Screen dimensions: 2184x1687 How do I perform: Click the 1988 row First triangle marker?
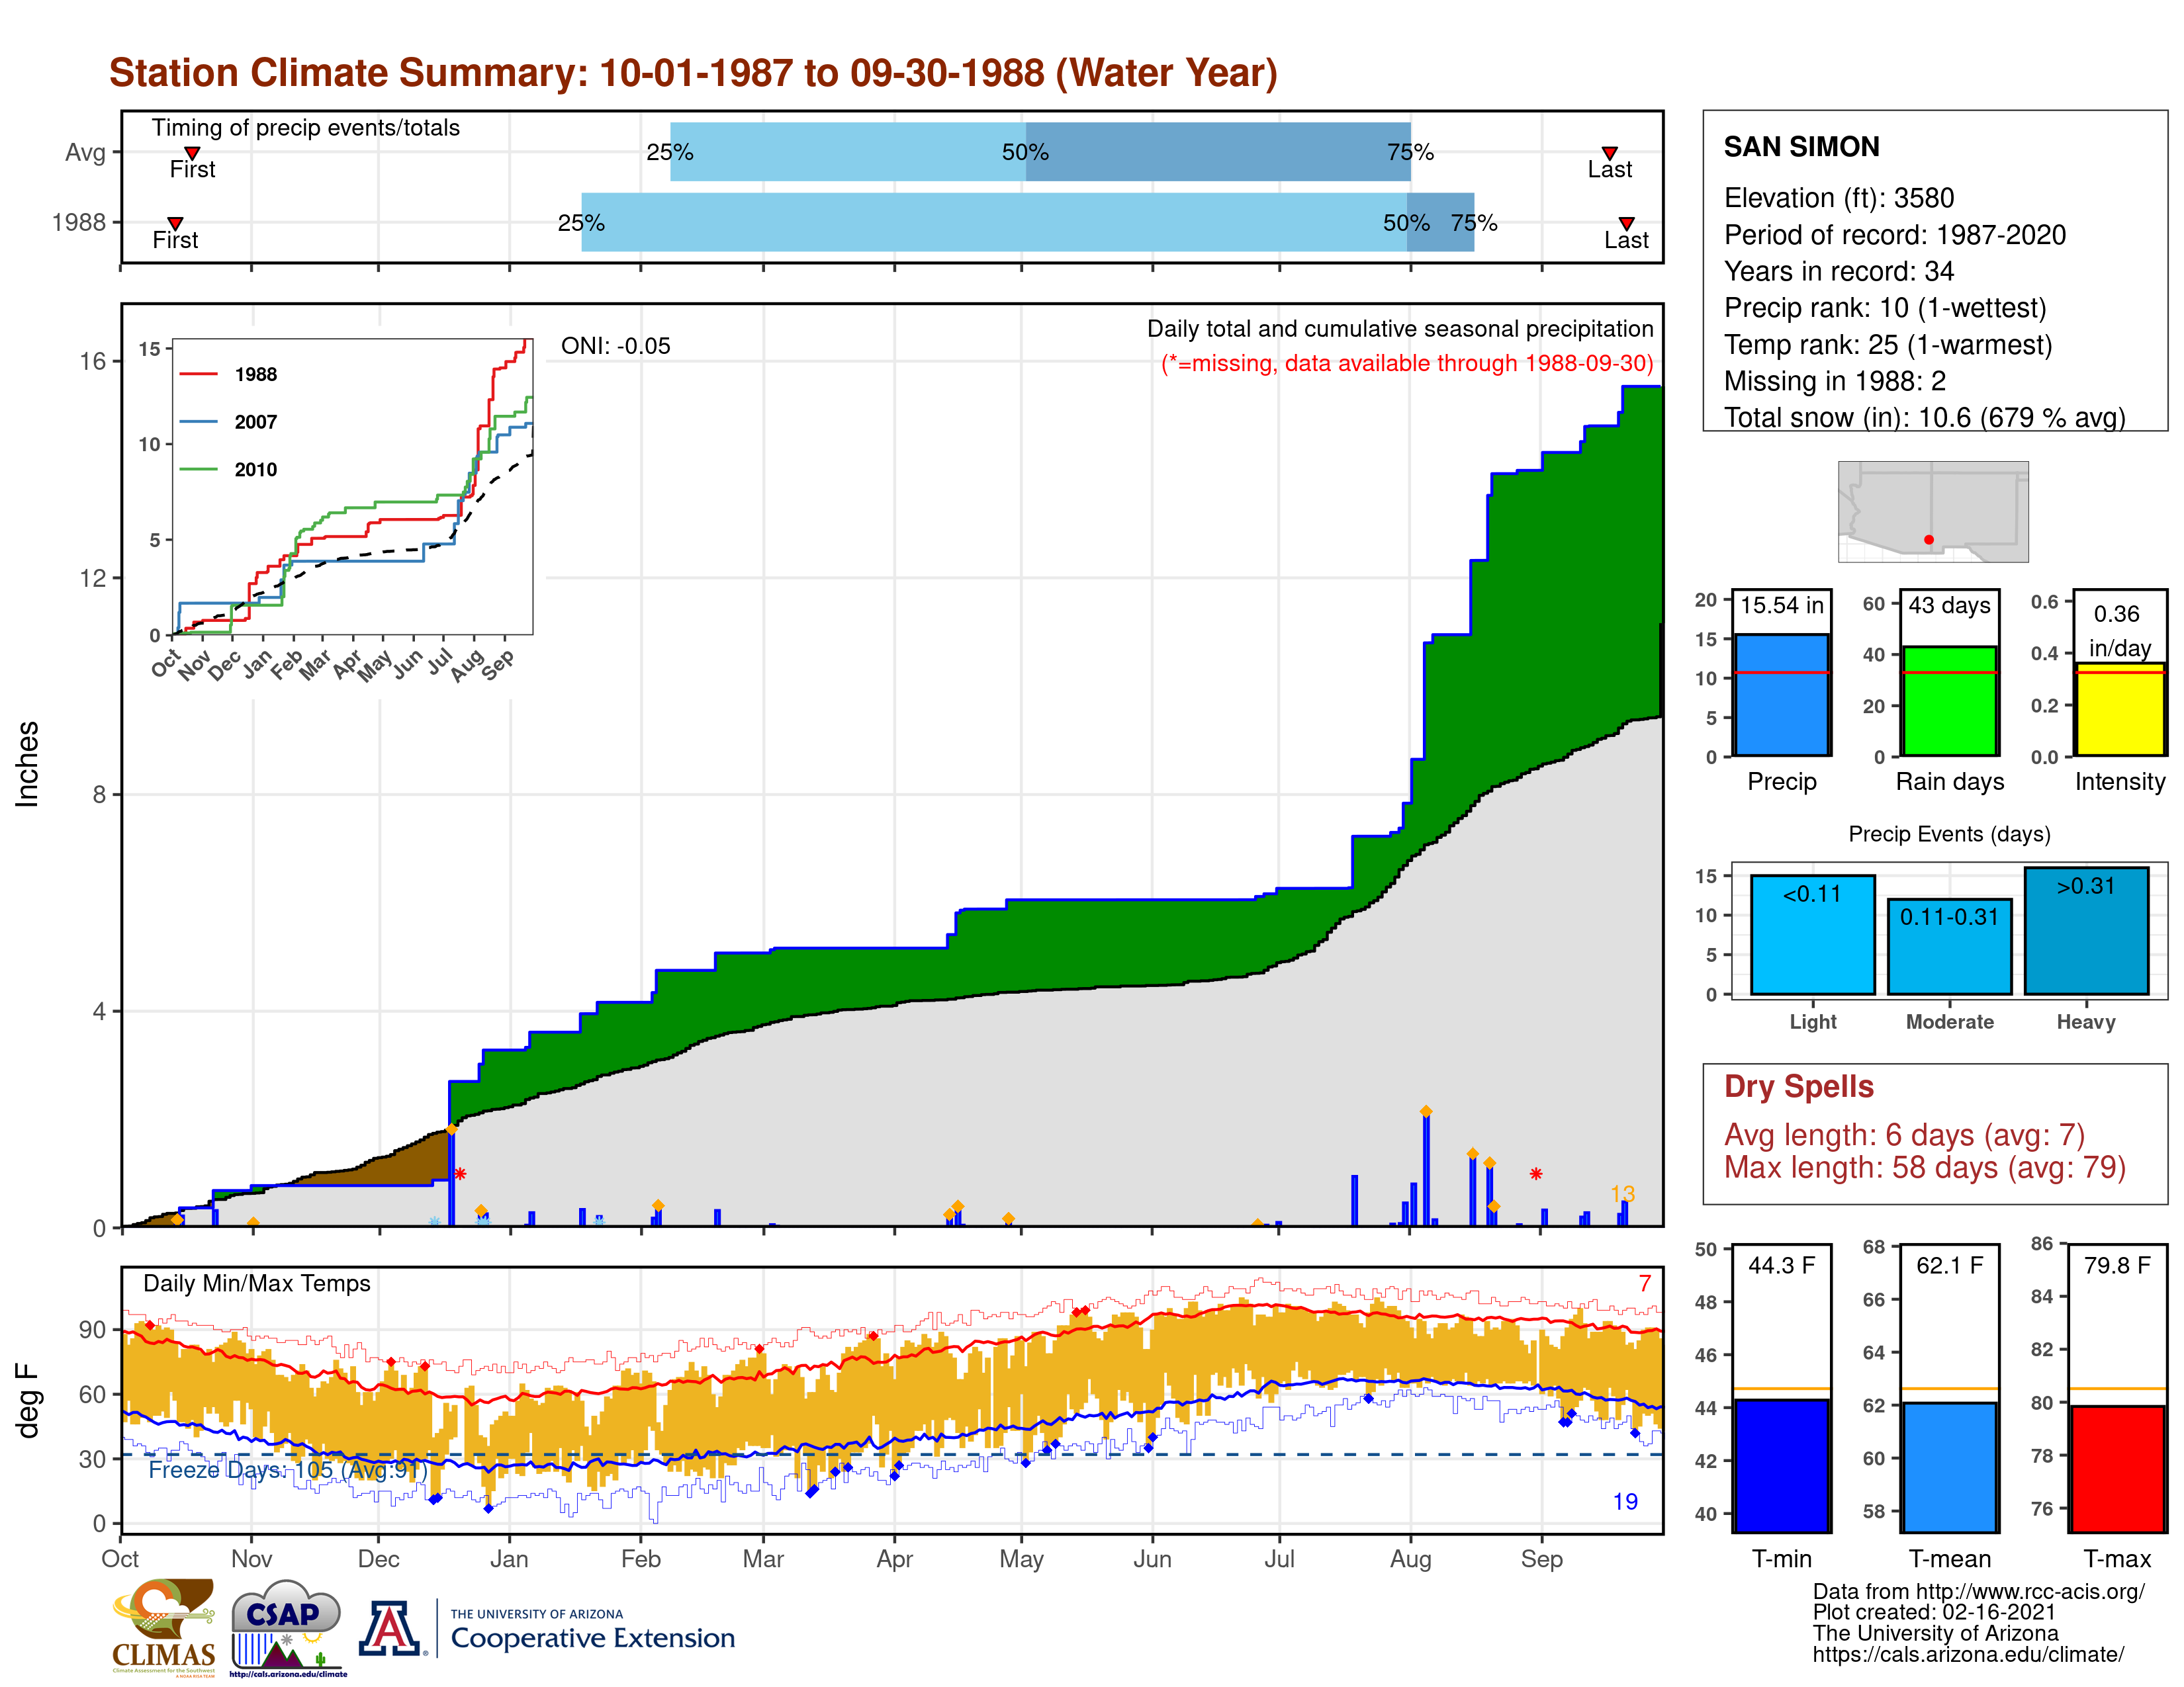[175, 223]
